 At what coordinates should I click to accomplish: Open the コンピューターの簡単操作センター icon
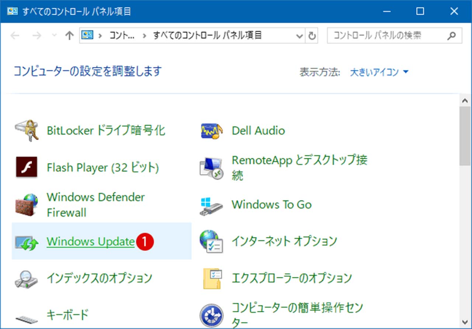[211, 315]
